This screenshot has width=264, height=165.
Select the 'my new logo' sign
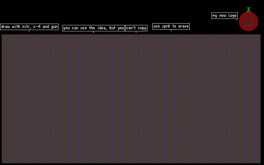coord(224,15)
